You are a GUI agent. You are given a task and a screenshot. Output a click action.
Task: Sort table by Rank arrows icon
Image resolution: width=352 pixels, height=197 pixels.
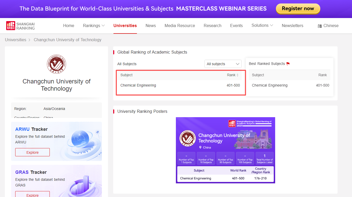click(x=238, y=75)
